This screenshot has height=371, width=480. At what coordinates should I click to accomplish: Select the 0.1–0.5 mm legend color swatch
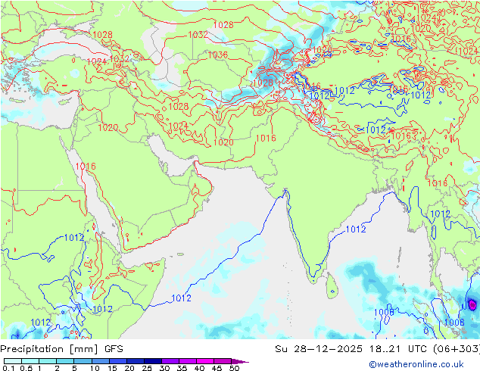click(13, 361)
